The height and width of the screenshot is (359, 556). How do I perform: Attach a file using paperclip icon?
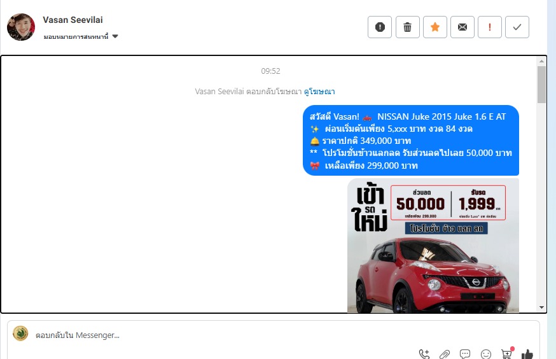[445, 354]
